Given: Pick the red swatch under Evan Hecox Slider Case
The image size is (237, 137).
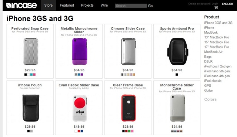Looking at the screenshot, I should click(79, 131).
